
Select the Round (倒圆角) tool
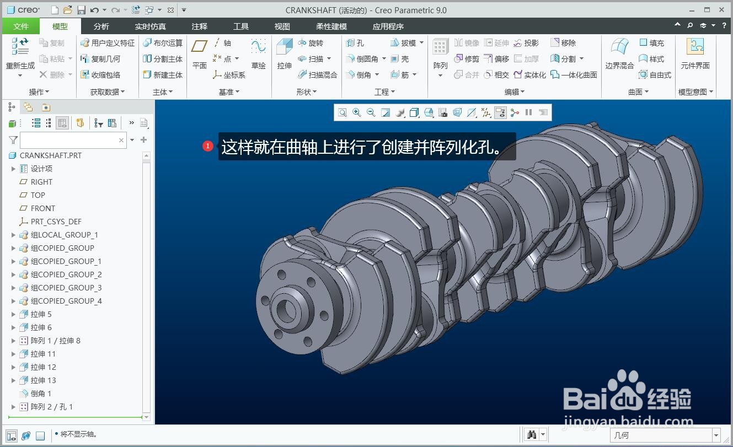pos(362,59)
